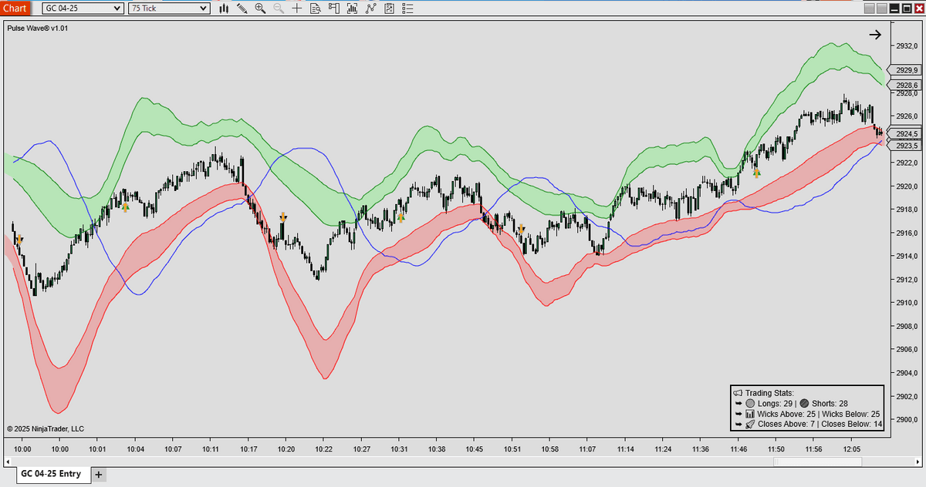Open the Chart Trader icon
Viewport: 926px width, 487px height.
coord(334,8)
